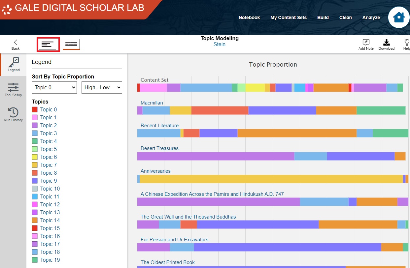Open the Macmillan document link
The height and width of the screenshot is (268, 410).
click(152, 103)
